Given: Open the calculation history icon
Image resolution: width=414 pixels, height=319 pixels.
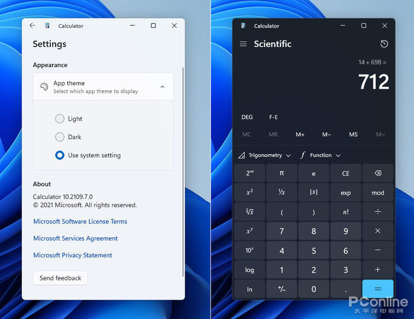Looking at the screenshot, I should point(384,44).
